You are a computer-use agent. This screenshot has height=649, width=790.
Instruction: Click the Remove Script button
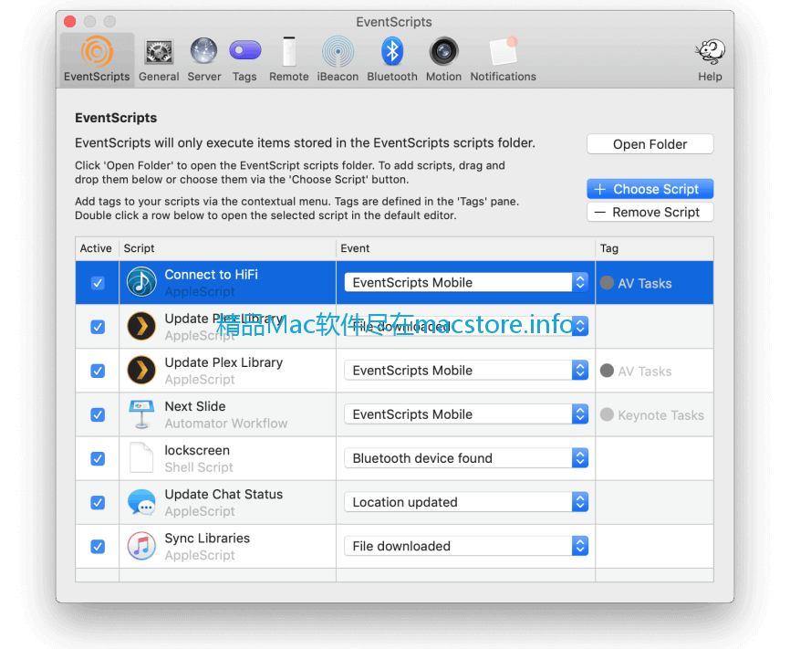click(650, 212)
